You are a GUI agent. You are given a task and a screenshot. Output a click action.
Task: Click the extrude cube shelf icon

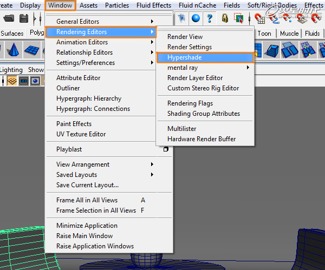tap(272, 50)
